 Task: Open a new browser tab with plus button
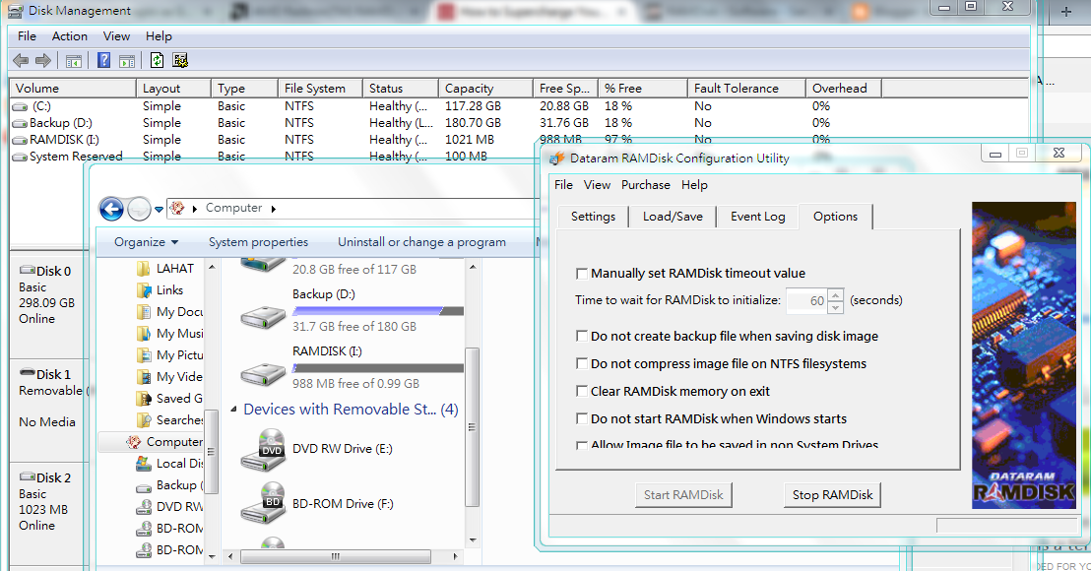(x=1066, y=12)
